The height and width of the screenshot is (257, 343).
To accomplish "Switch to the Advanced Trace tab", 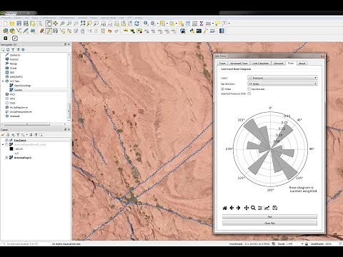I will point(239,64).
